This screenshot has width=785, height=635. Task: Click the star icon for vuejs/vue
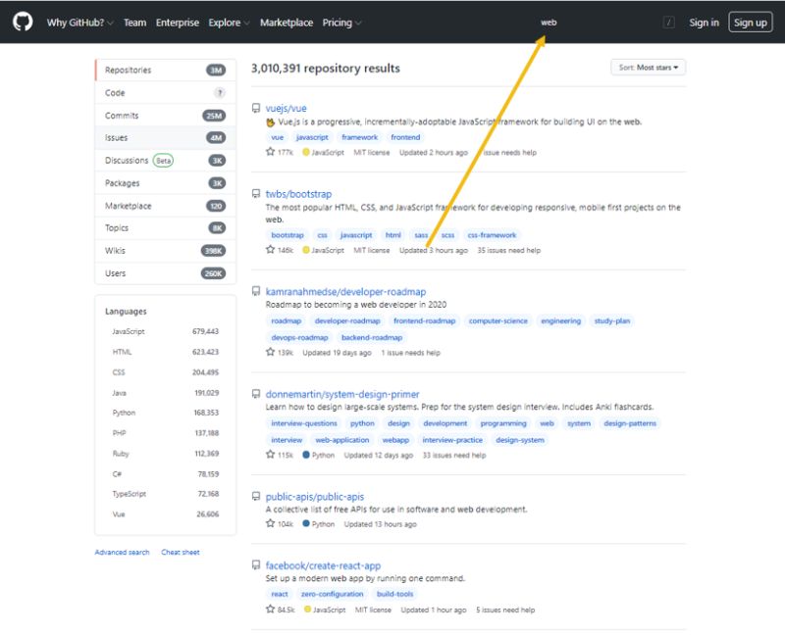click(x=270, y=153)
